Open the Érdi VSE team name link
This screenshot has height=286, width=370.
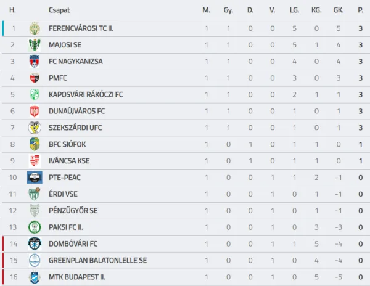tap(63, 194)
